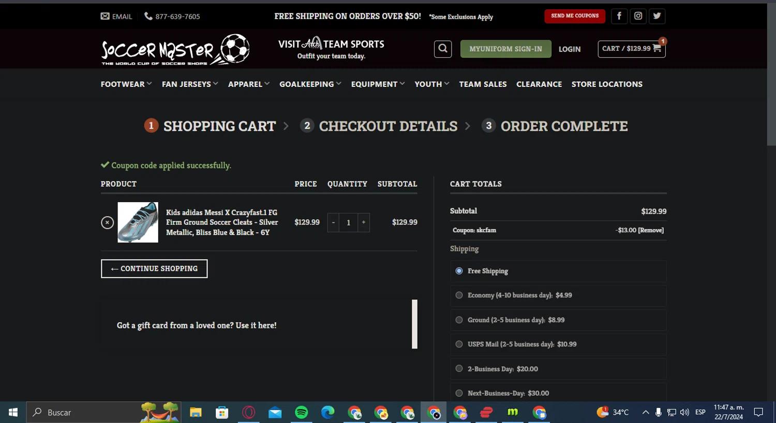Open the Windows Start menu
Viewport: 776px width, 423px height.
point(13,412)
